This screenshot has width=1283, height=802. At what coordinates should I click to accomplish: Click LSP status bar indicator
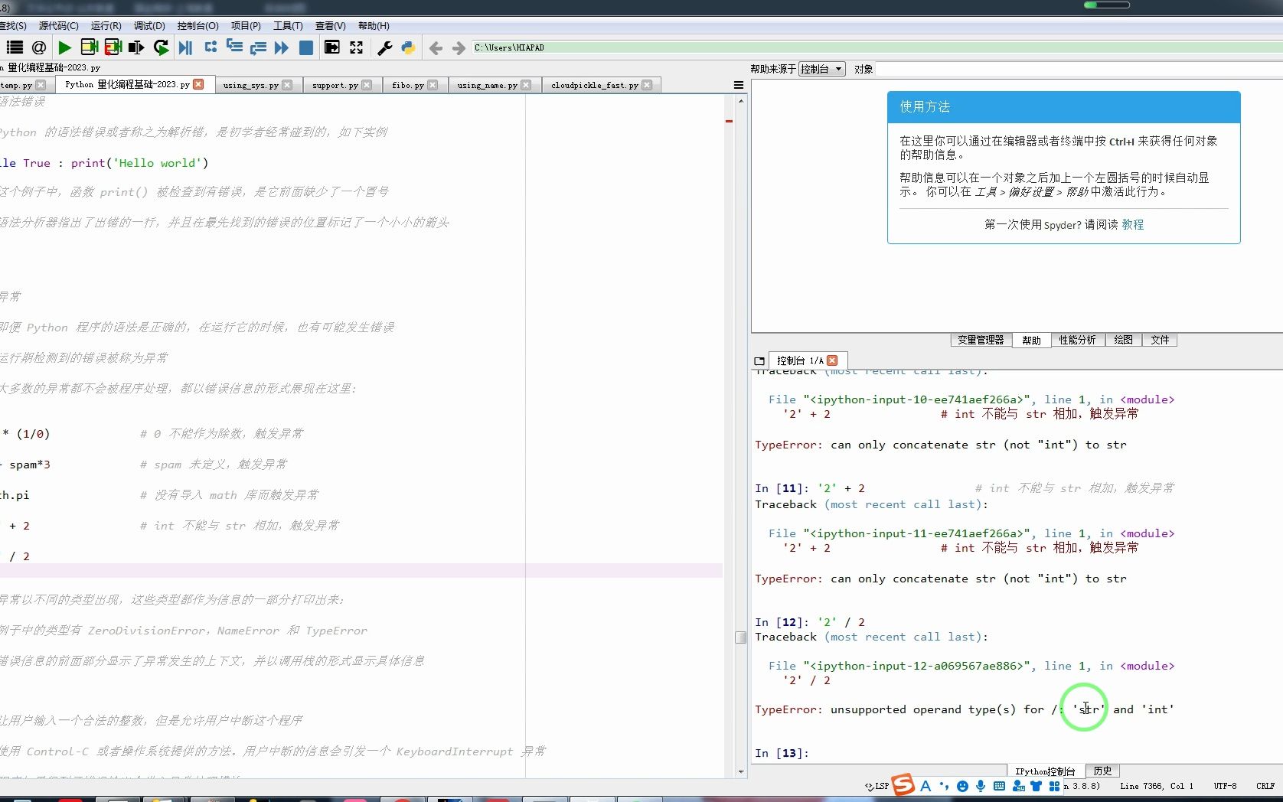coord(877,786)
